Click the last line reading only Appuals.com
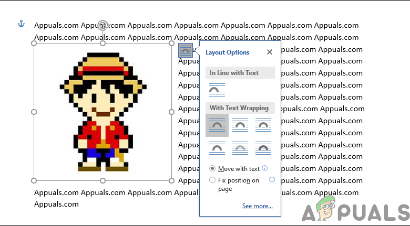Image resolution: width=410 pixels, height=226 pixels. [x=56, y=204]
